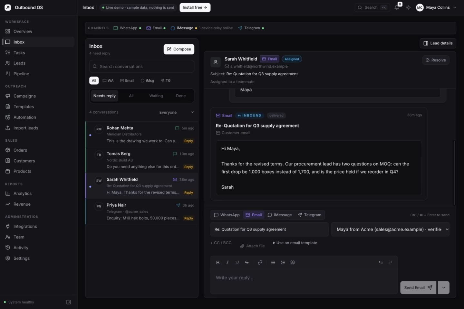Open Import leads
Image resolution: width=464 pixels, height=309 pixels.
pos(38,128)
